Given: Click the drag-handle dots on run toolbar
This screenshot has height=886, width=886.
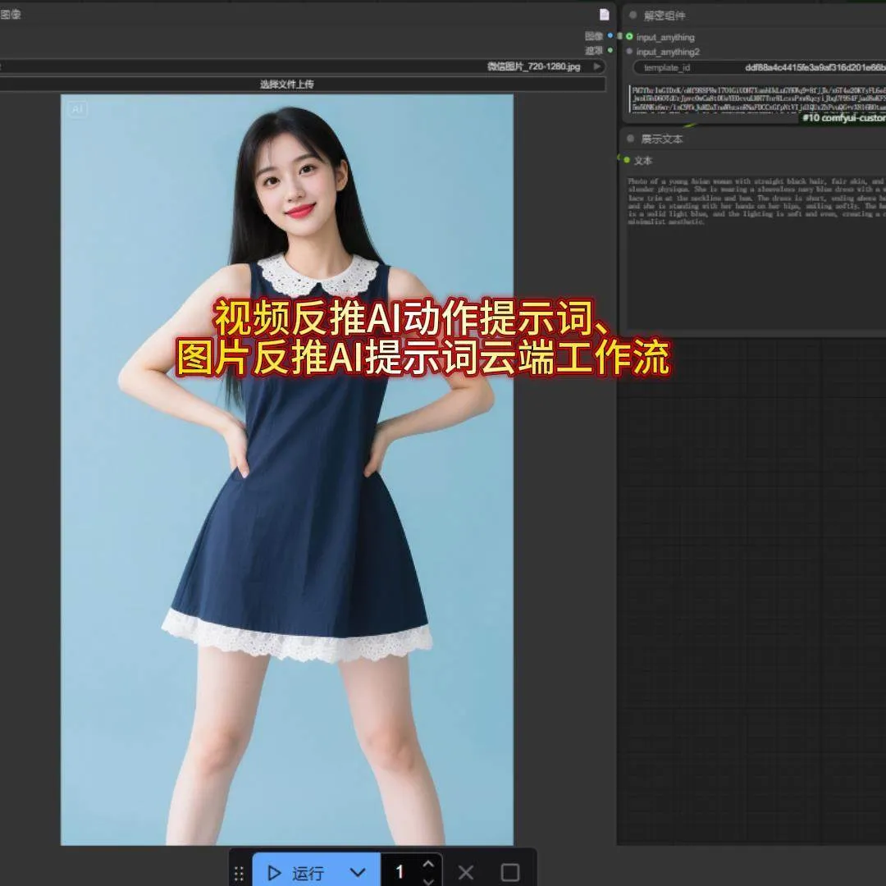Looking at the screenshot, I should pos(240,873).
